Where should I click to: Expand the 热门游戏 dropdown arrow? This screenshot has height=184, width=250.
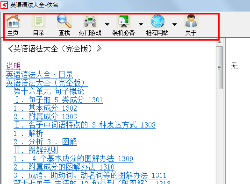pyautogui.click(x=107, y=24)
